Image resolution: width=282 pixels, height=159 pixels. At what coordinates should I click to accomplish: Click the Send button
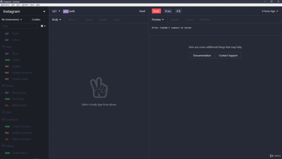(142, 11)
